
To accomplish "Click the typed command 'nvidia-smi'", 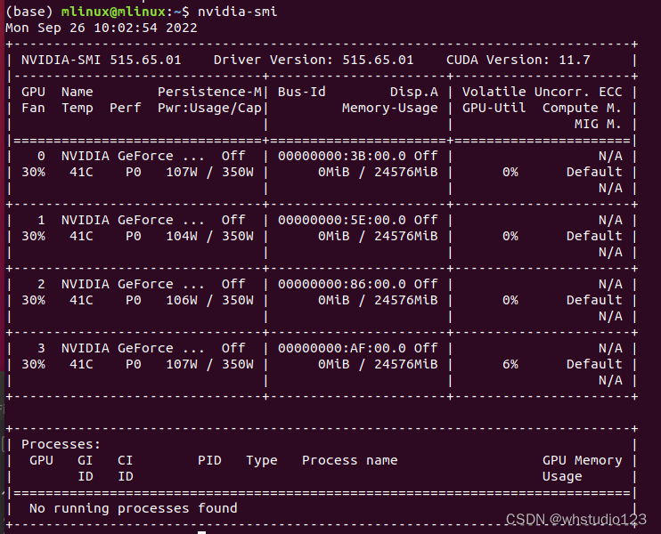I will 237,12.
